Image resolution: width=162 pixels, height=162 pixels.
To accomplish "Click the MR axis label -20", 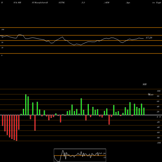I will click(x=158, y=122).
